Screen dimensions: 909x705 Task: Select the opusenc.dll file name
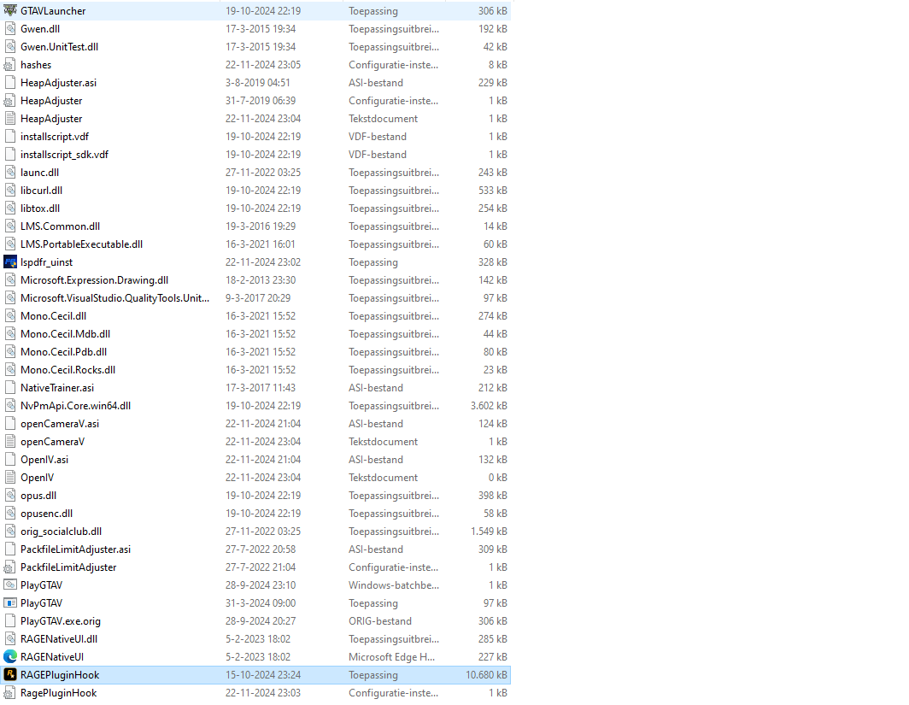(46, 513)
